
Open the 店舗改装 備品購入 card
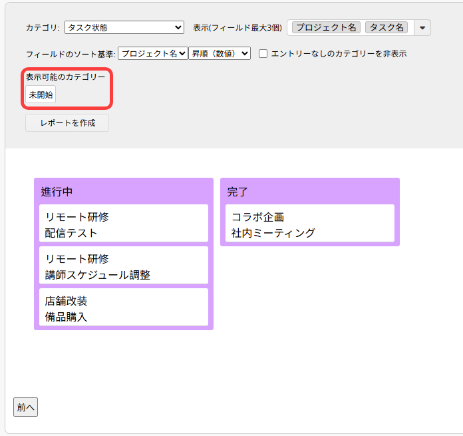click(124, 308)
